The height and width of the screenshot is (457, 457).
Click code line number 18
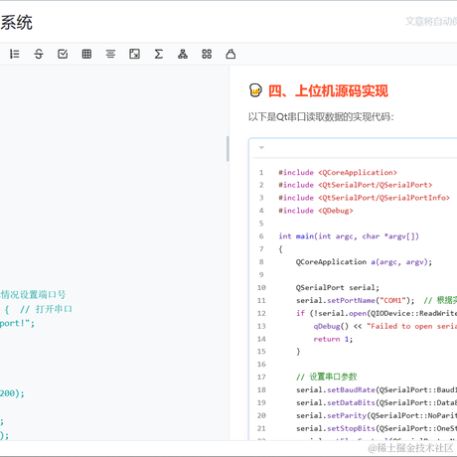tap(261, 389)
